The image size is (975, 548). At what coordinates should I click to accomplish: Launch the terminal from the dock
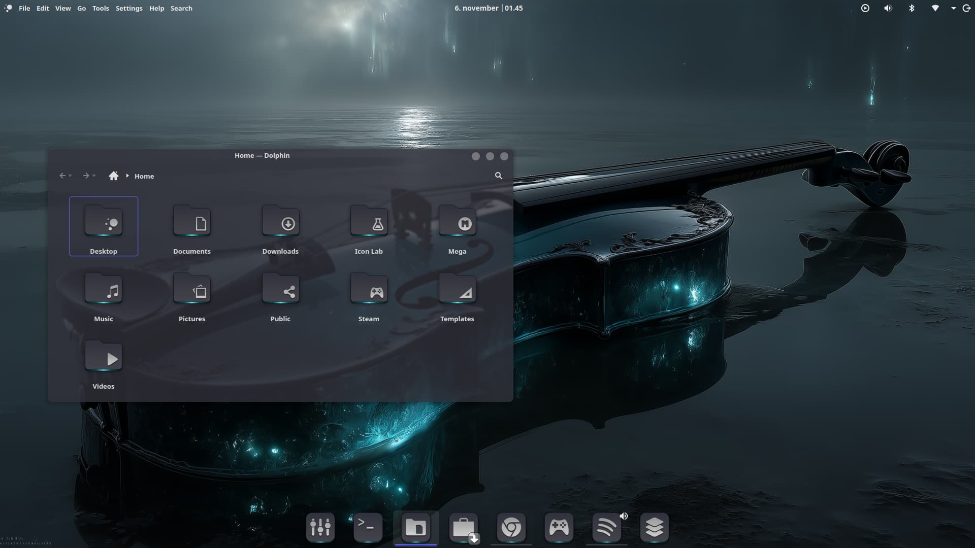pos(368,527)
